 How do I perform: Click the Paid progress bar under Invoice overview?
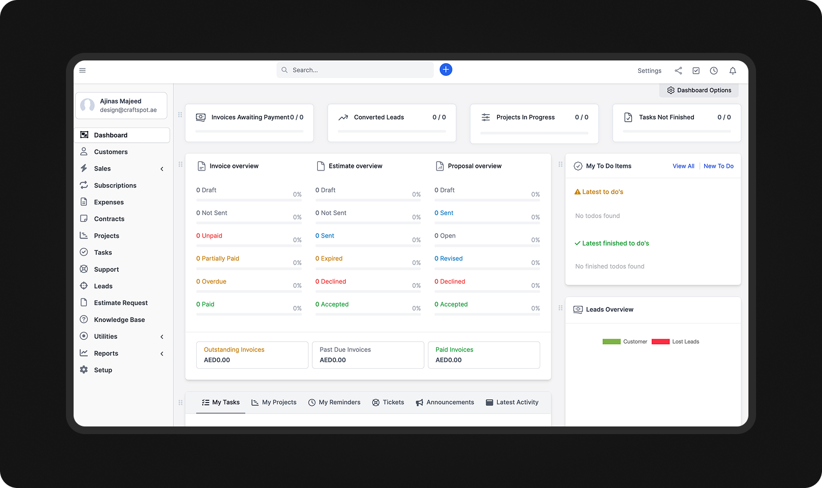249,313
